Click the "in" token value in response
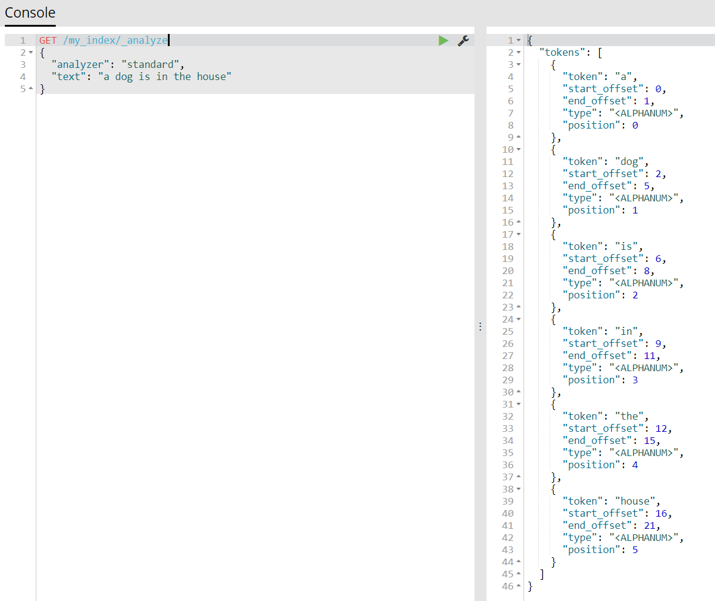The height and width of the screenshot is (601, 715). [x=626, y=331]
